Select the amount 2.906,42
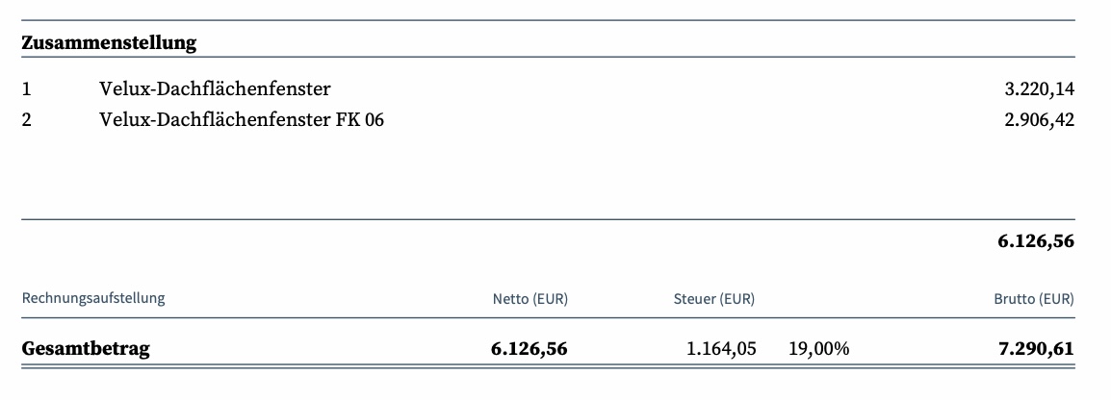Image resolution: width=1111 pixels, height=400 pixels. coord(1040,119)
